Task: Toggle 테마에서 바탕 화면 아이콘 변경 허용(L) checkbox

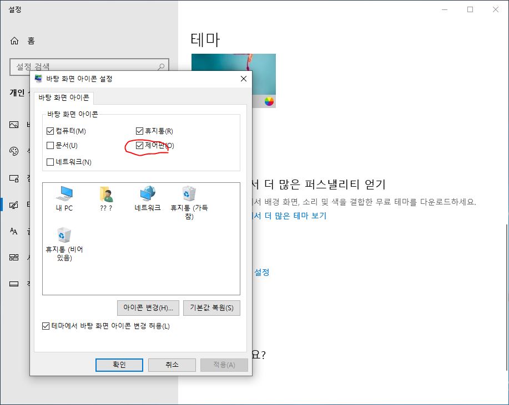Action: tap(46, 326)
